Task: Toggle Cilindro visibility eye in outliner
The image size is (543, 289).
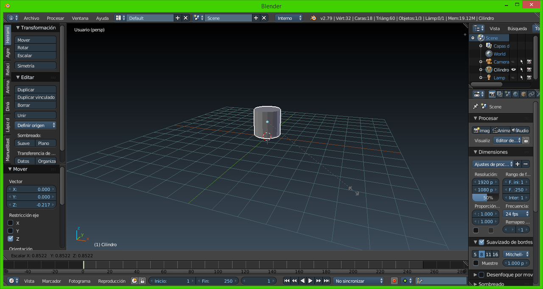Action: click(x=513, y=69)
